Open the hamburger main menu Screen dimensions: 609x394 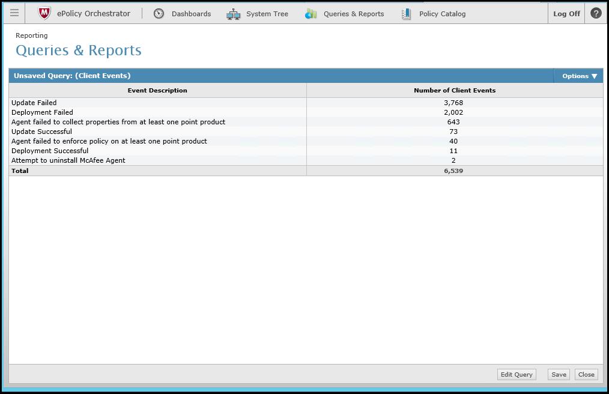[x=14, y=13]
